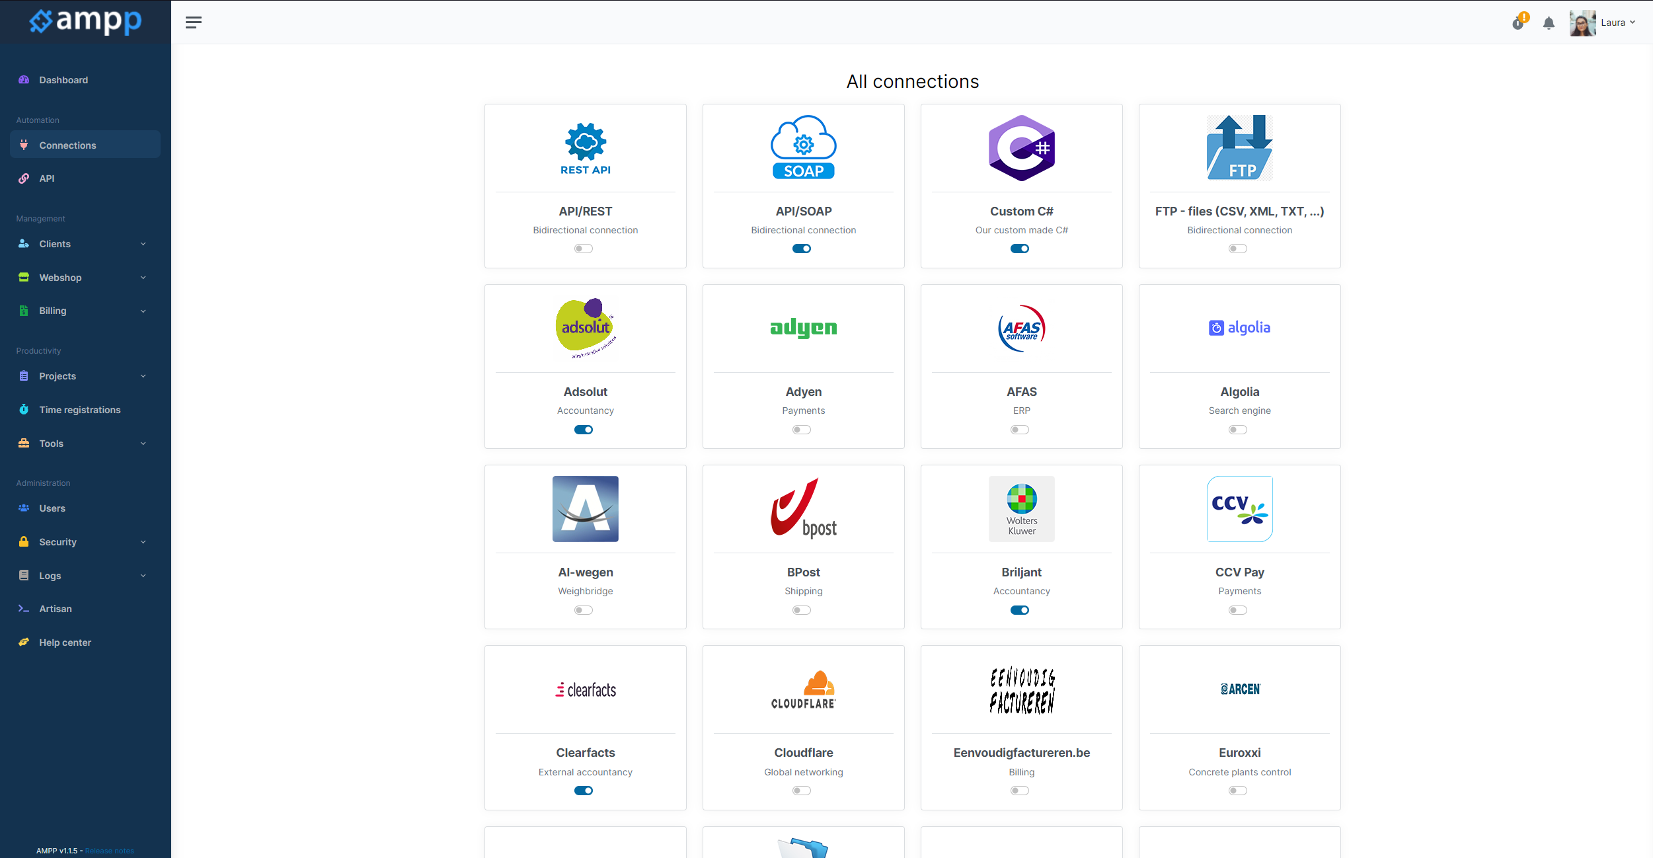Expand the Tools menu chevron

click(143, 444)
